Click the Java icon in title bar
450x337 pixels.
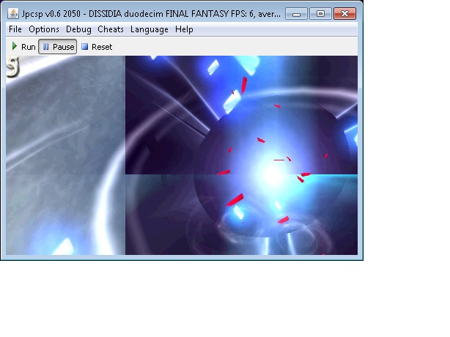tap(13, 13)
